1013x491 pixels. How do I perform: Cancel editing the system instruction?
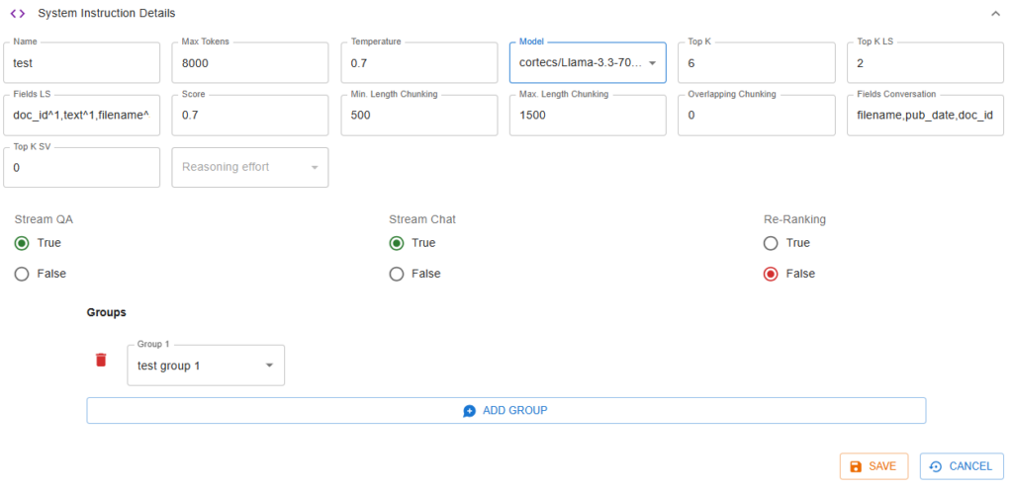[961, 466]
